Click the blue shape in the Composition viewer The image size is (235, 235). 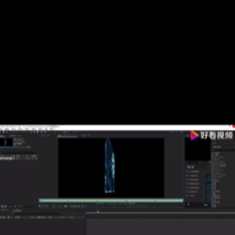pos(110,166)
